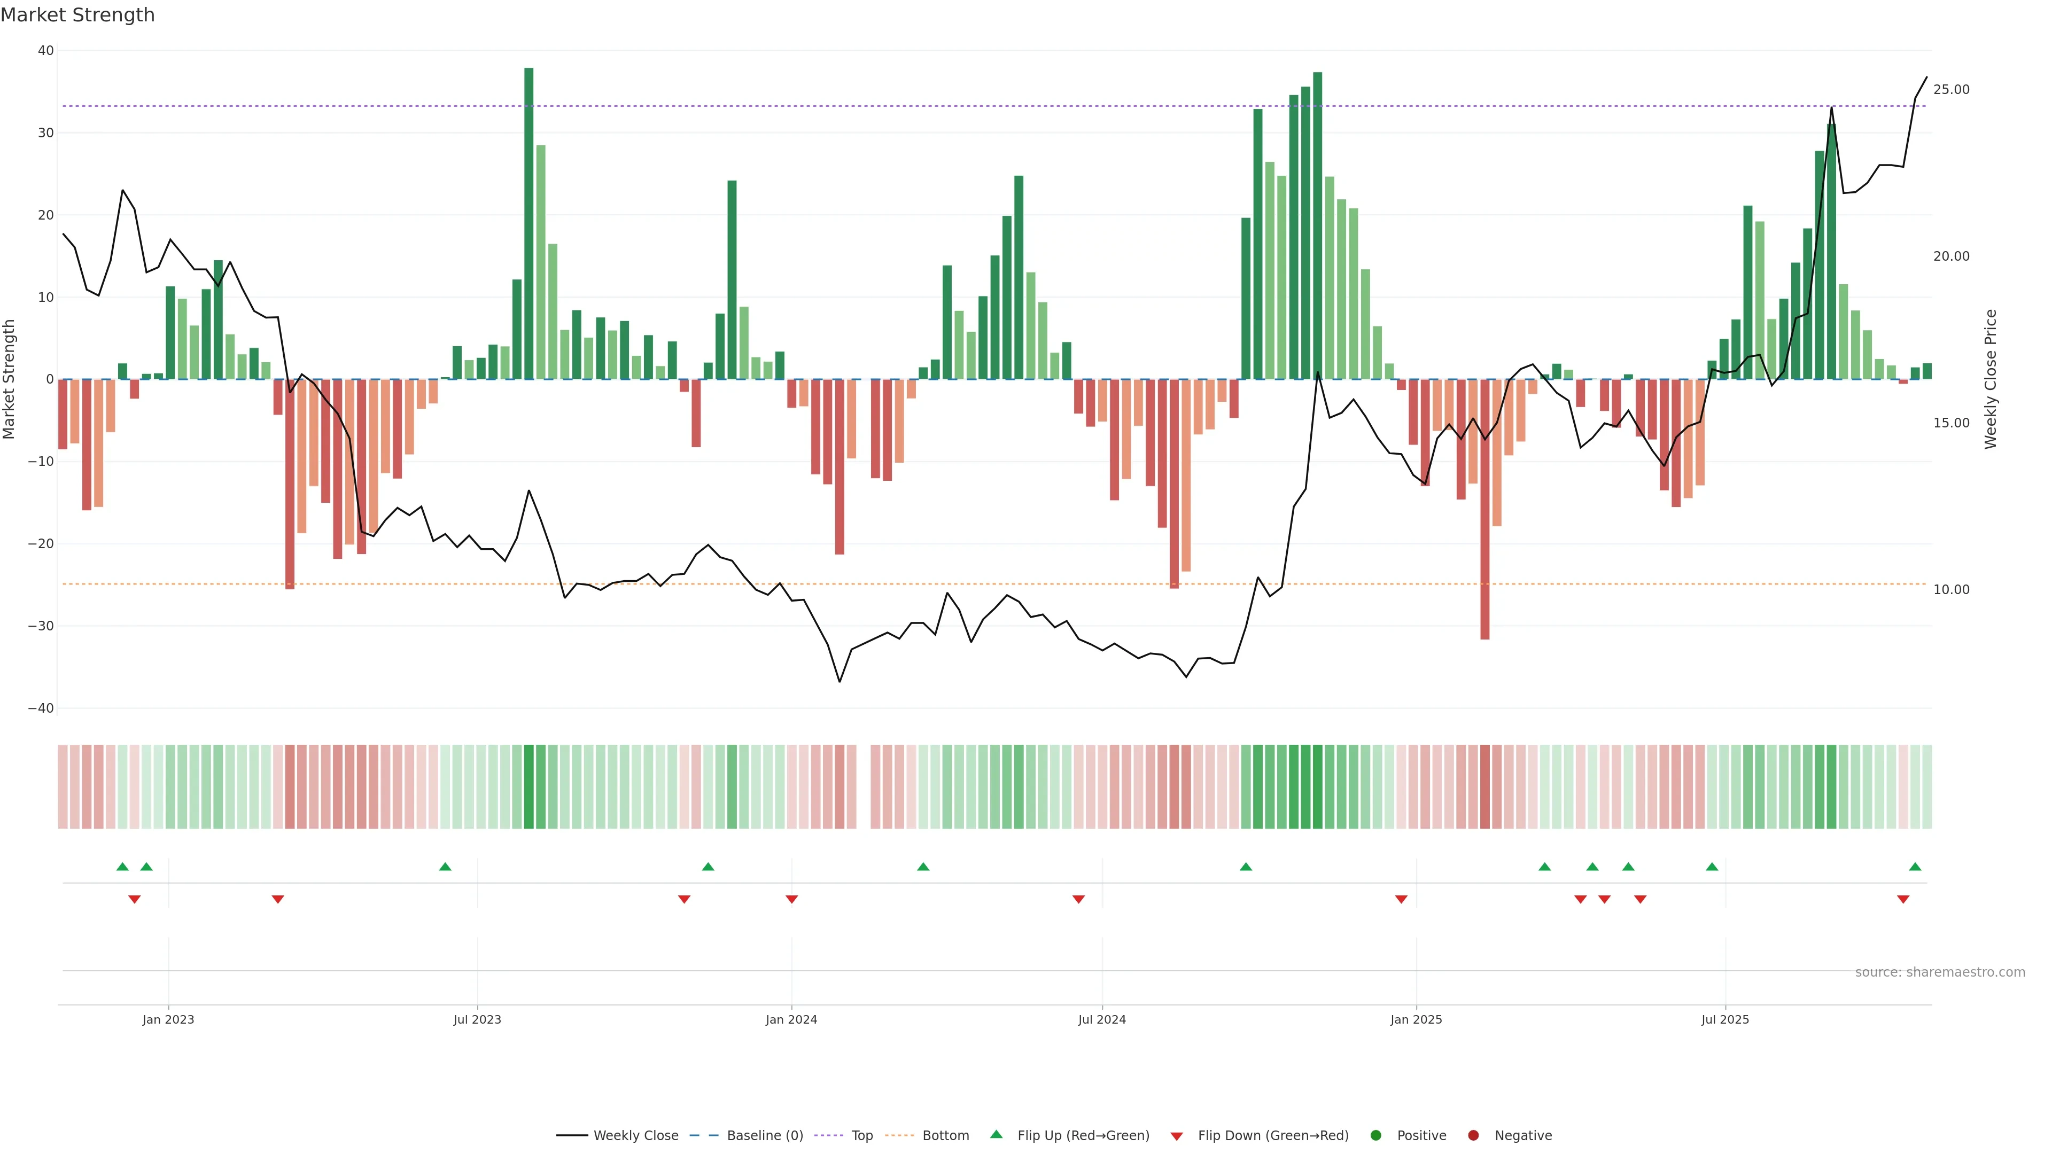Click the 25.00 label on Weekly Close axis
The height and width of the screenshot is (1154, 2052).
(1951, 89)
